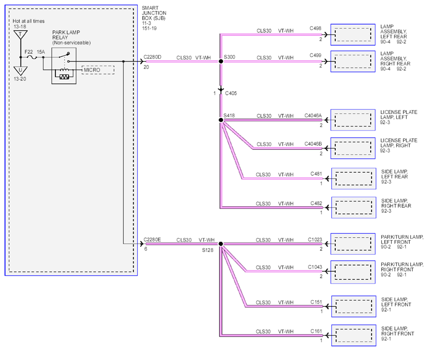
Task: Select the C2280E connector label
Action: (152, 240)
